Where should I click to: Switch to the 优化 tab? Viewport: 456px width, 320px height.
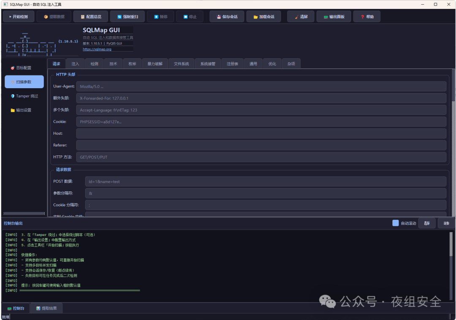tap(272, 64)
